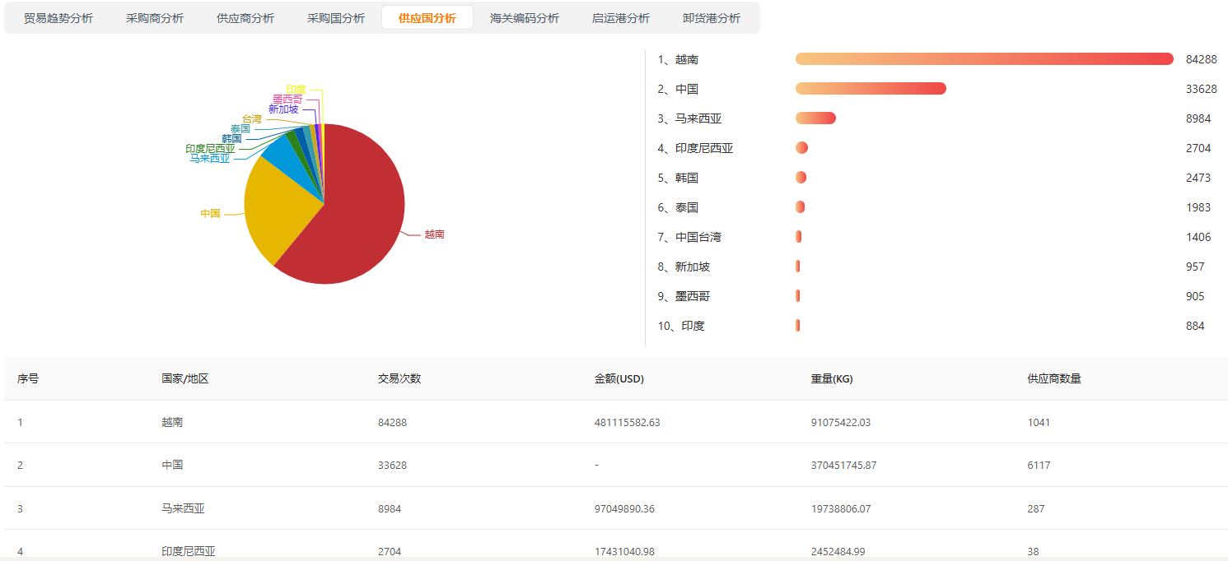Screen dimensions: 1228x561
Task: Click the 墨西哥 pie chart label
Action: pos(287,100)
